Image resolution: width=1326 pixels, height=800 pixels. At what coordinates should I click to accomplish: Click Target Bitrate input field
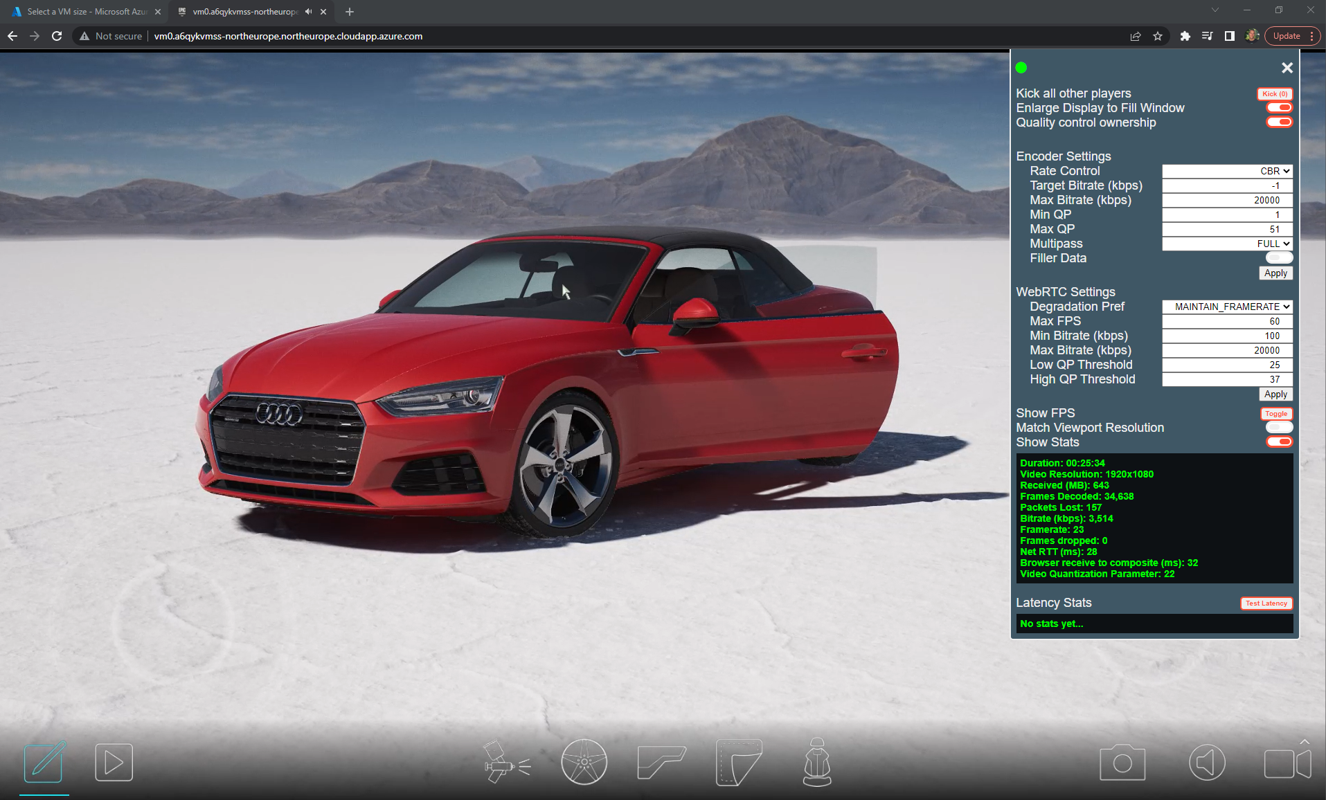[x=1227, y=185]
